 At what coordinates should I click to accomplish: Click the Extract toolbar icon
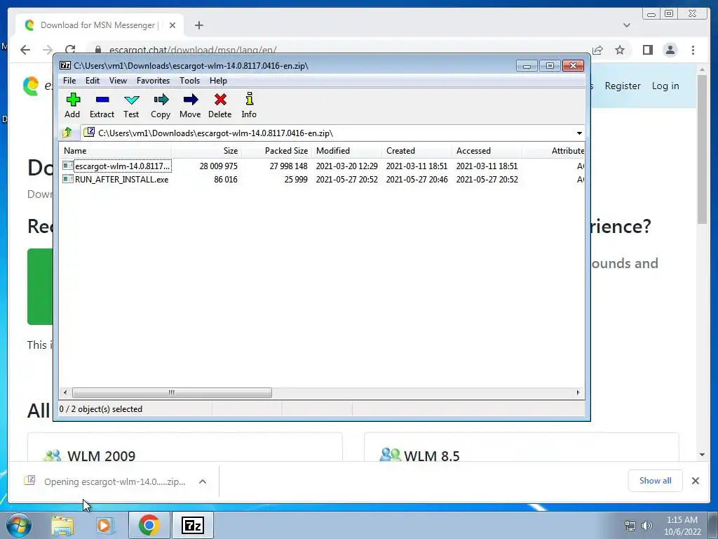pos(102,105)
